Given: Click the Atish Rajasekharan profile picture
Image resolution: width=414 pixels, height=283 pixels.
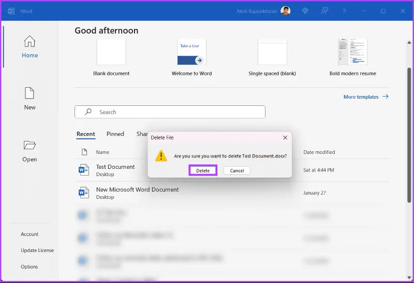Looking at the screenshot, I should click(x=286, y=11).
